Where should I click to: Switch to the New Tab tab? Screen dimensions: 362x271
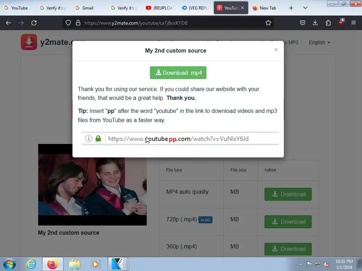click(x=265, y=8)
